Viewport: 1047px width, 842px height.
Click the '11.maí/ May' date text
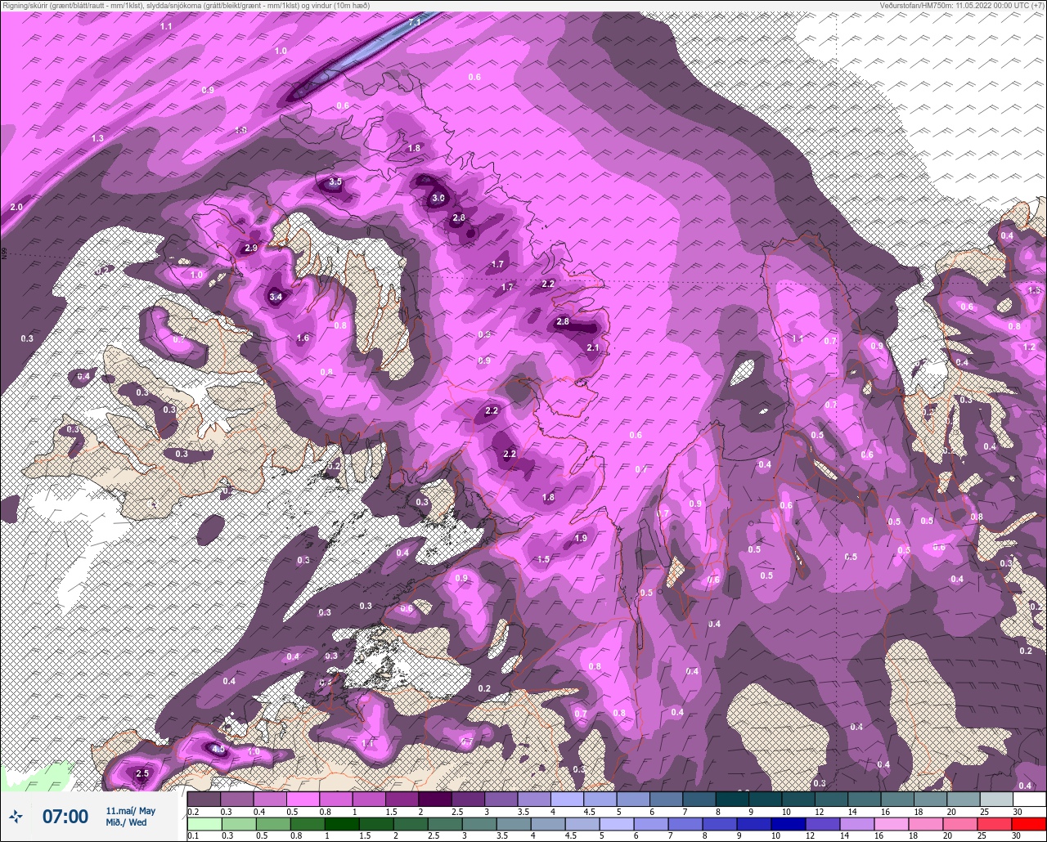click(131, 810)
